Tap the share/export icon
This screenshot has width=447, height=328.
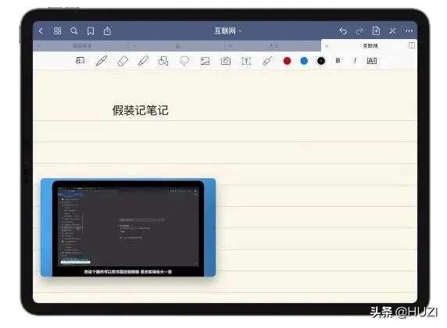(107, 30)
